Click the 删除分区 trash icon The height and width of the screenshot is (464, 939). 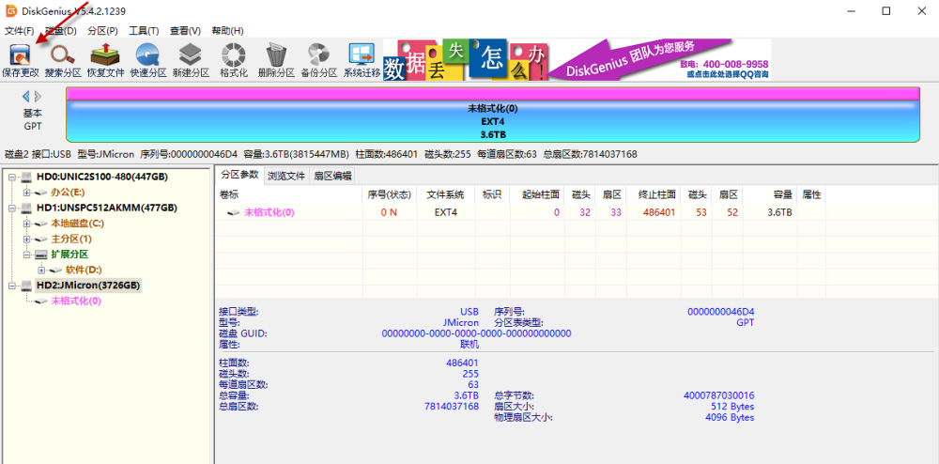pos(276,60)
